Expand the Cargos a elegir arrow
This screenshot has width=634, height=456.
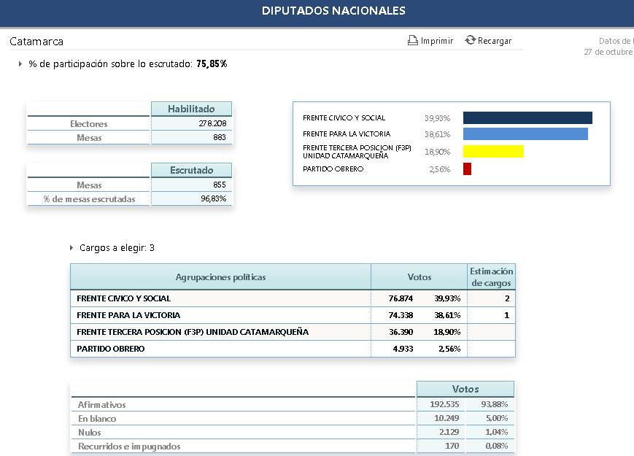pyautogui.click(x=71, y=248)
